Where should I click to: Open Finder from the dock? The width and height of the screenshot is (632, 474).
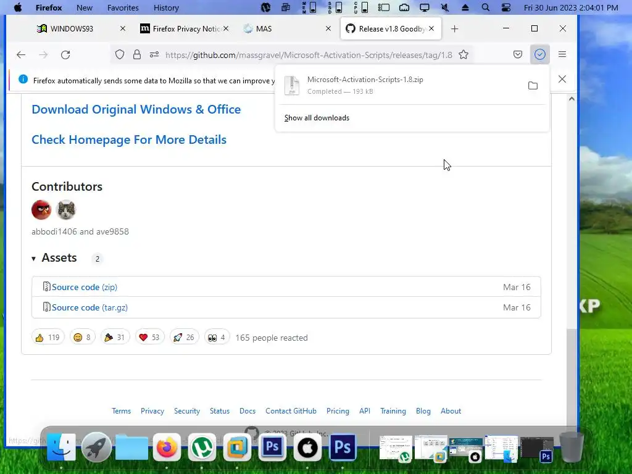point(61,447)
